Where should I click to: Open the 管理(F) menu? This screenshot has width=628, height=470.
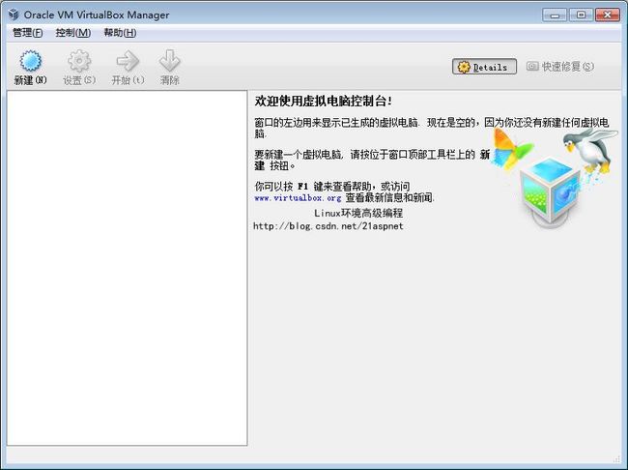(28, 33)
